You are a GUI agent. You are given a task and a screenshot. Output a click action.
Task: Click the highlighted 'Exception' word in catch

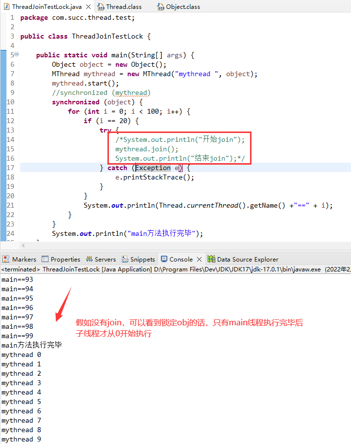(x=153, y=168)
